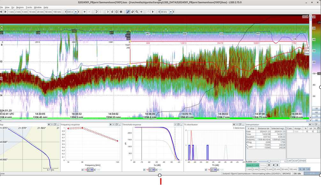Click the Store 0.1 nmi button
Viewport: 321px width, 185px height.
(x=252, y=165)
